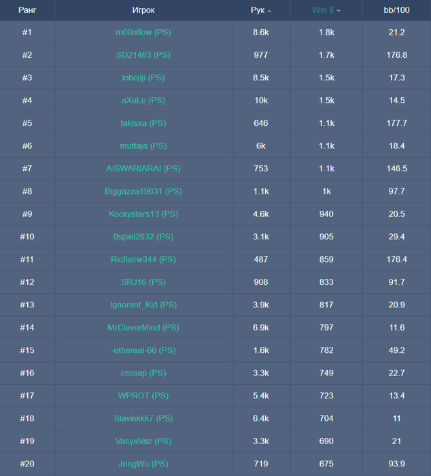Open player SD21463 (PS) profile
The height and width of the screenshot is (476, 431).
[143, 55]
